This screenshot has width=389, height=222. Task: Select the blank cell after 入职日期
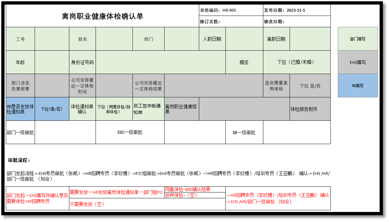244,39
